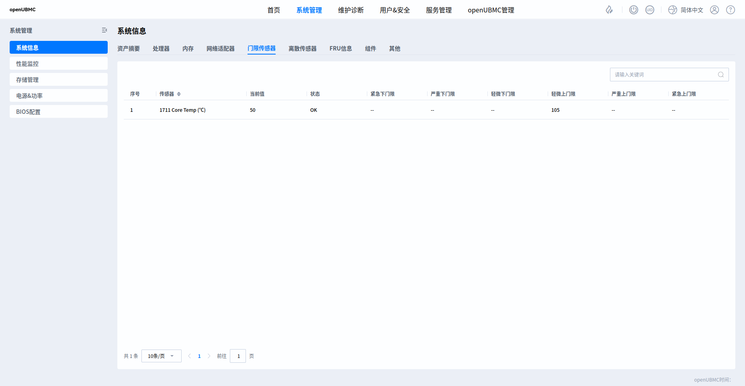Screen dimensions: 745x386
Task: Click the flame alarm icon in header
Action: pos(609,10)
